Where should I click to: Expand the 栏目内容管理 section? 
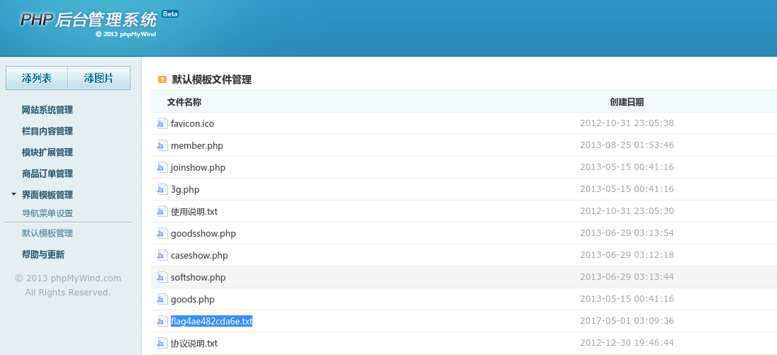tap(47, 131)
